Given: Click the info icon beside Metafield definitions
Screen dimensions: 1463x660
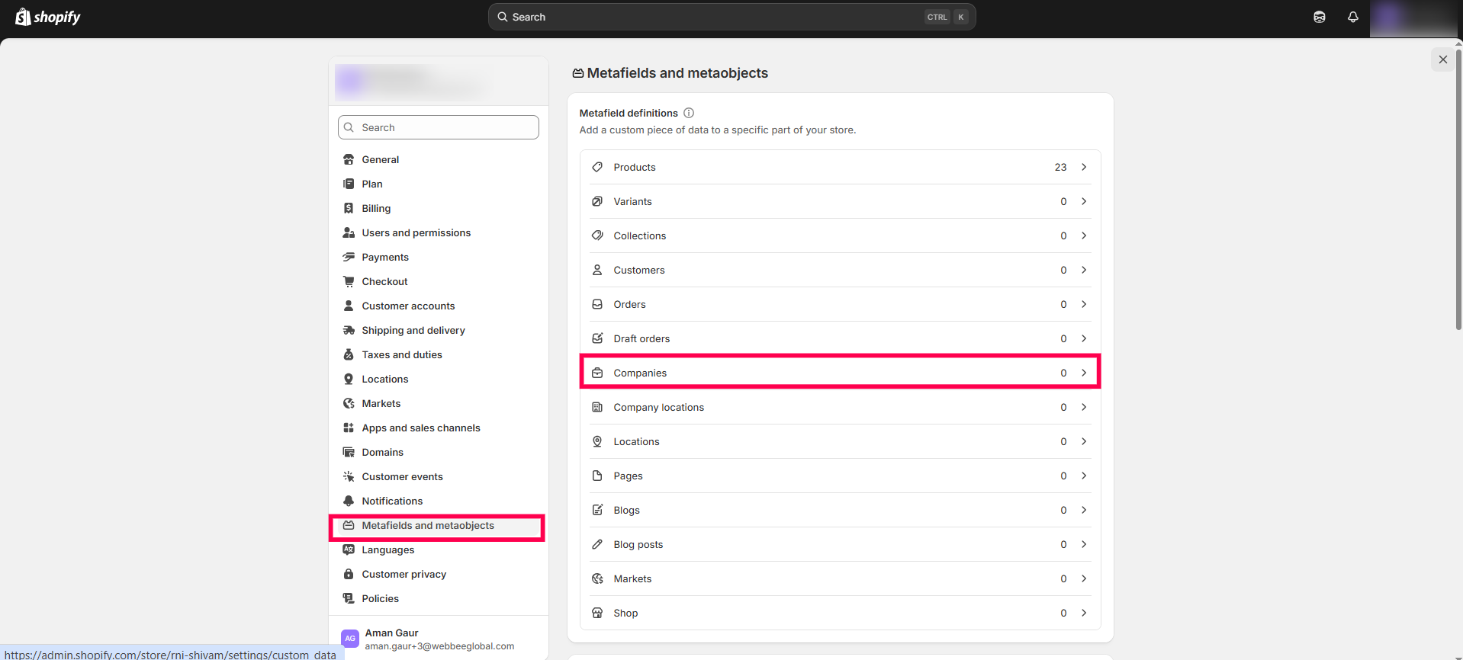Looking at the screenshot, I should [689, 113].
